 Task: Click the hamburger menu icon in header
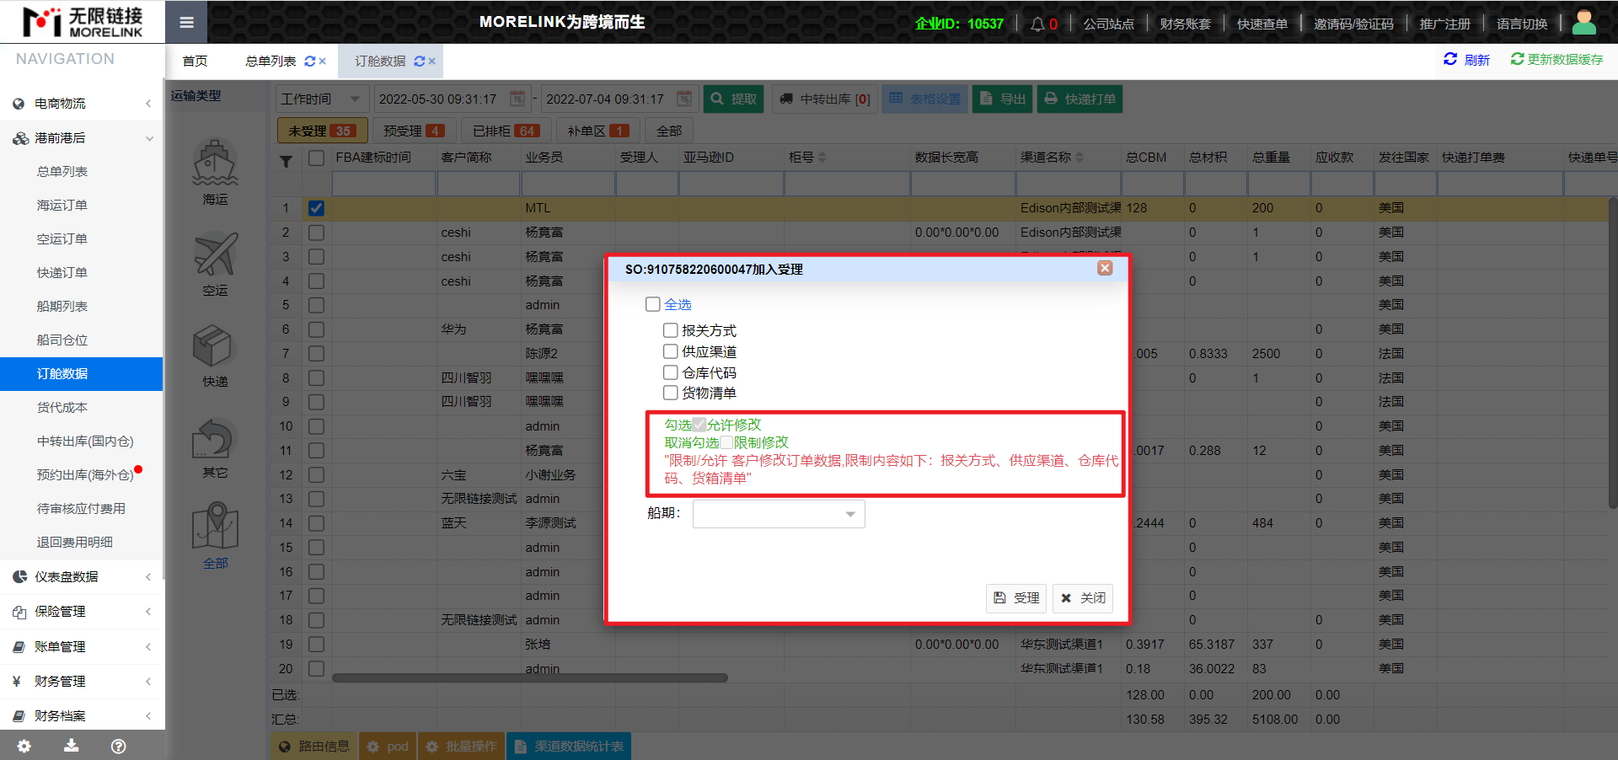[x=186, y=23]
